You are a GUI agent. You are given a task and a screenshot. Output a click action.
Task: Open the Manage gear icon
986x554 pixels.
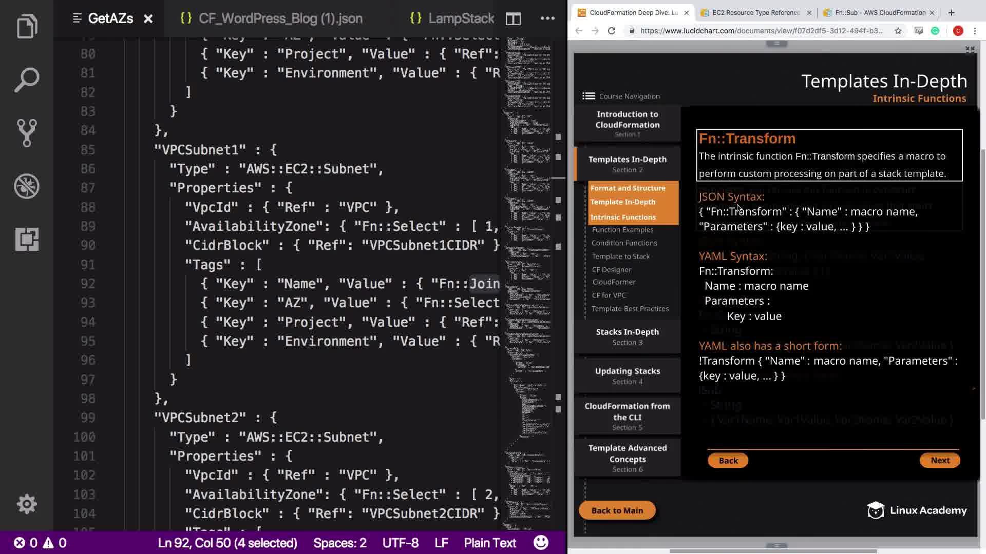coord(27,504)
